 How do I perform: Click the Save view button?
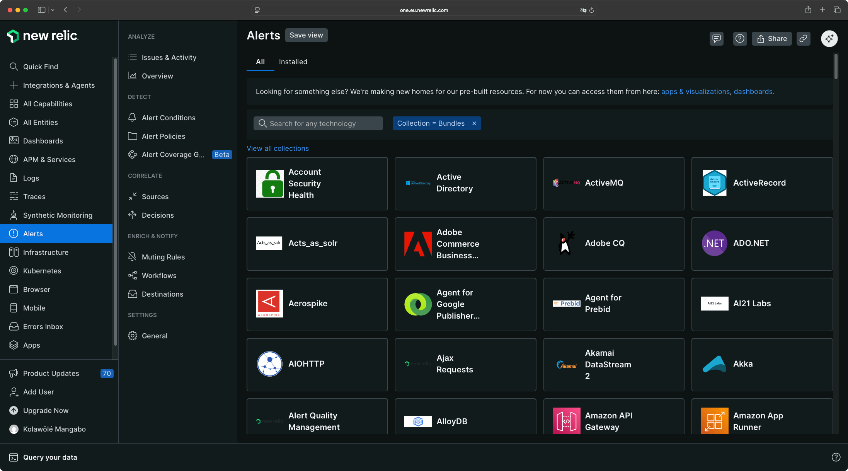(x=306, y=35)
